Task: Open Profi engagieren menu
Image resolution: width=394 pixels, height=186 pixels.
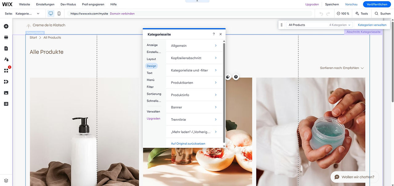Action: pos(93,4)
